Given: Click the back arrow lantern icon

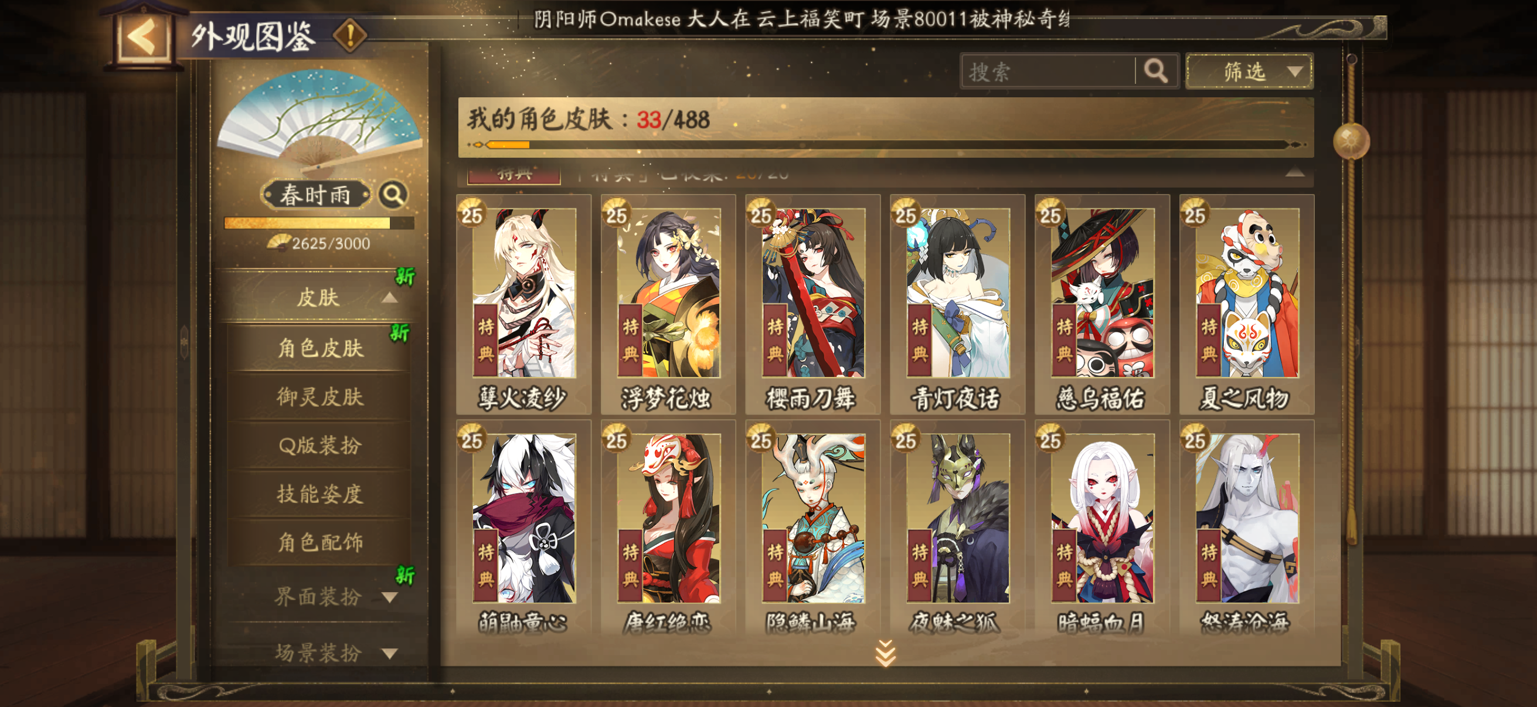Looking at the screenshot, I should 143,37.
